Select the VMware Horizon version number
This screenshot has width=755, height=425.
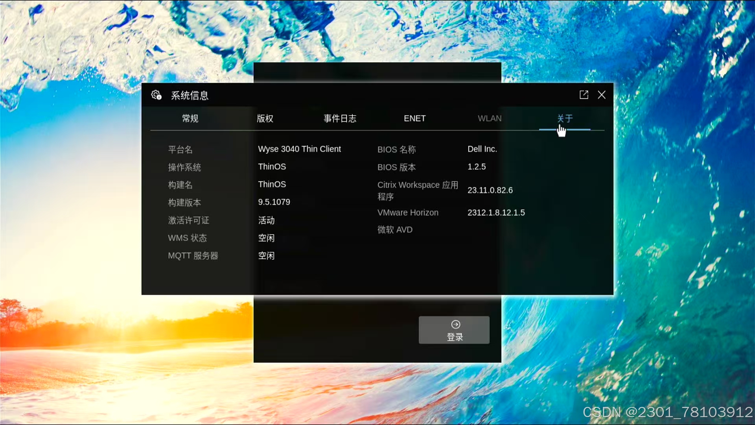click(496, 213)
